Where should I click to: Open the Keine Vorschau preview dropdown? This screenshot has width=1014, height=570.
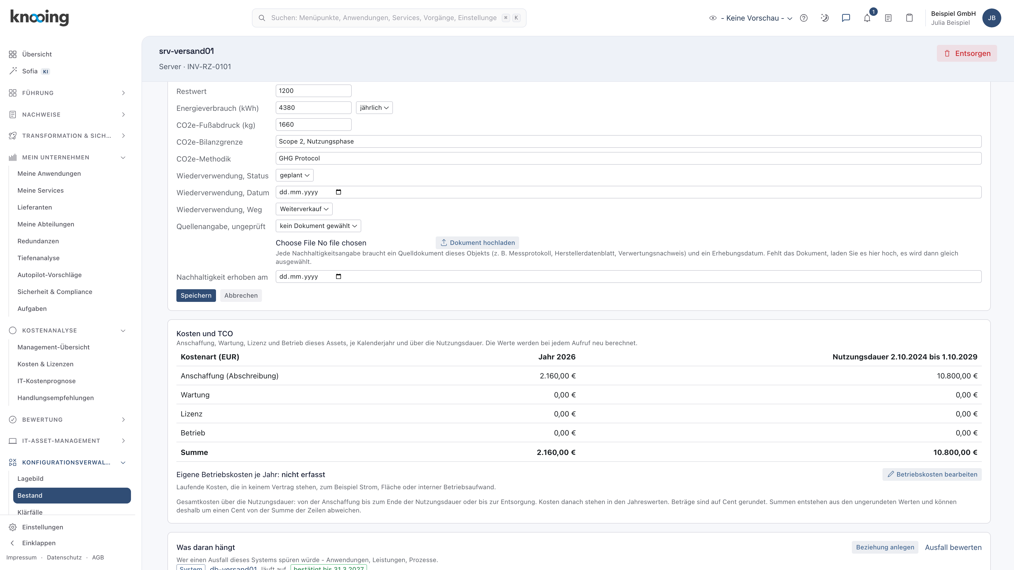[x=751, y=18]
